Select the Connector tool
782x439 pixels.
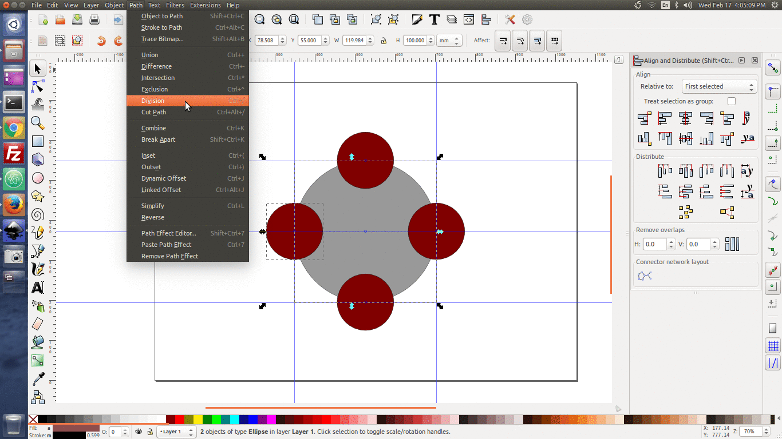click(x=38, y=397)
